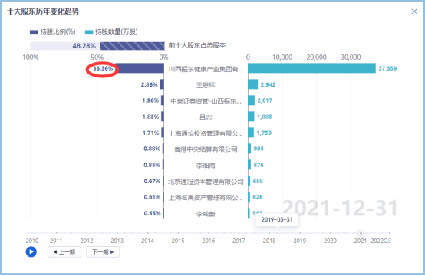Toggle the 持股数量(万股) legend item
Viewport: 425px width, 276px height.
111,31
